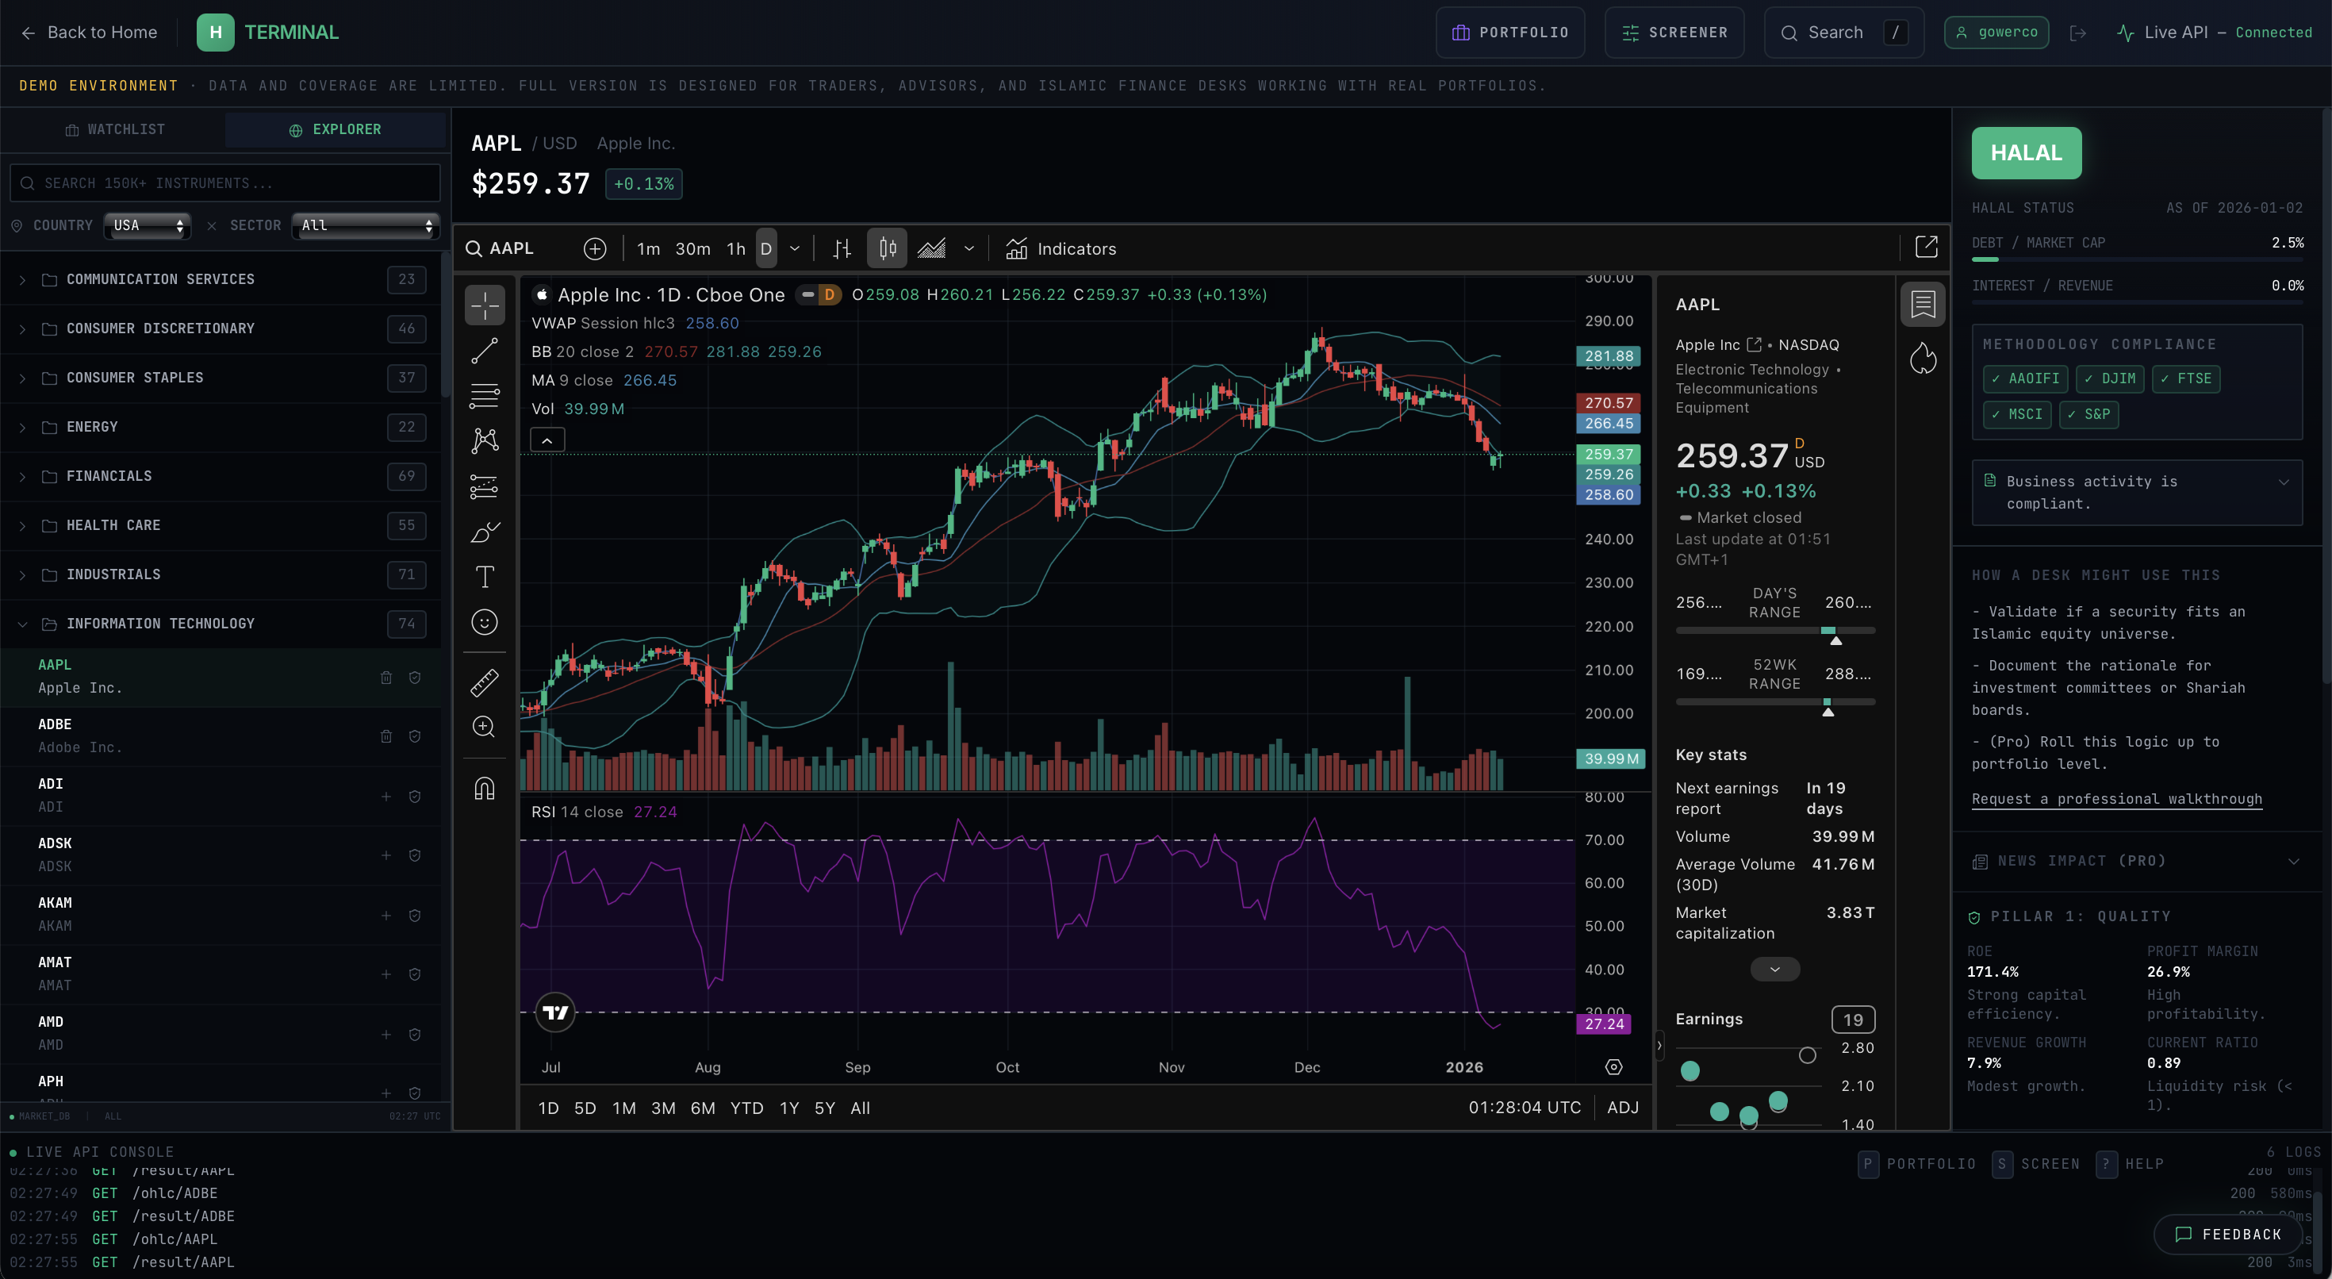
Task: Click Request a professional walkthrough link
Action: [x=2116, y=799]
